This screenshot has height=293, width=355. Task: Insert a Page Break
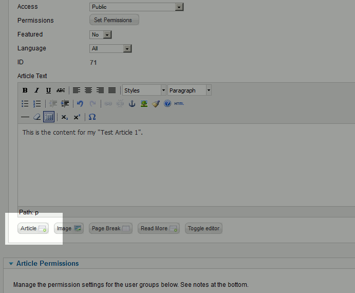click(x=110, y=228)
